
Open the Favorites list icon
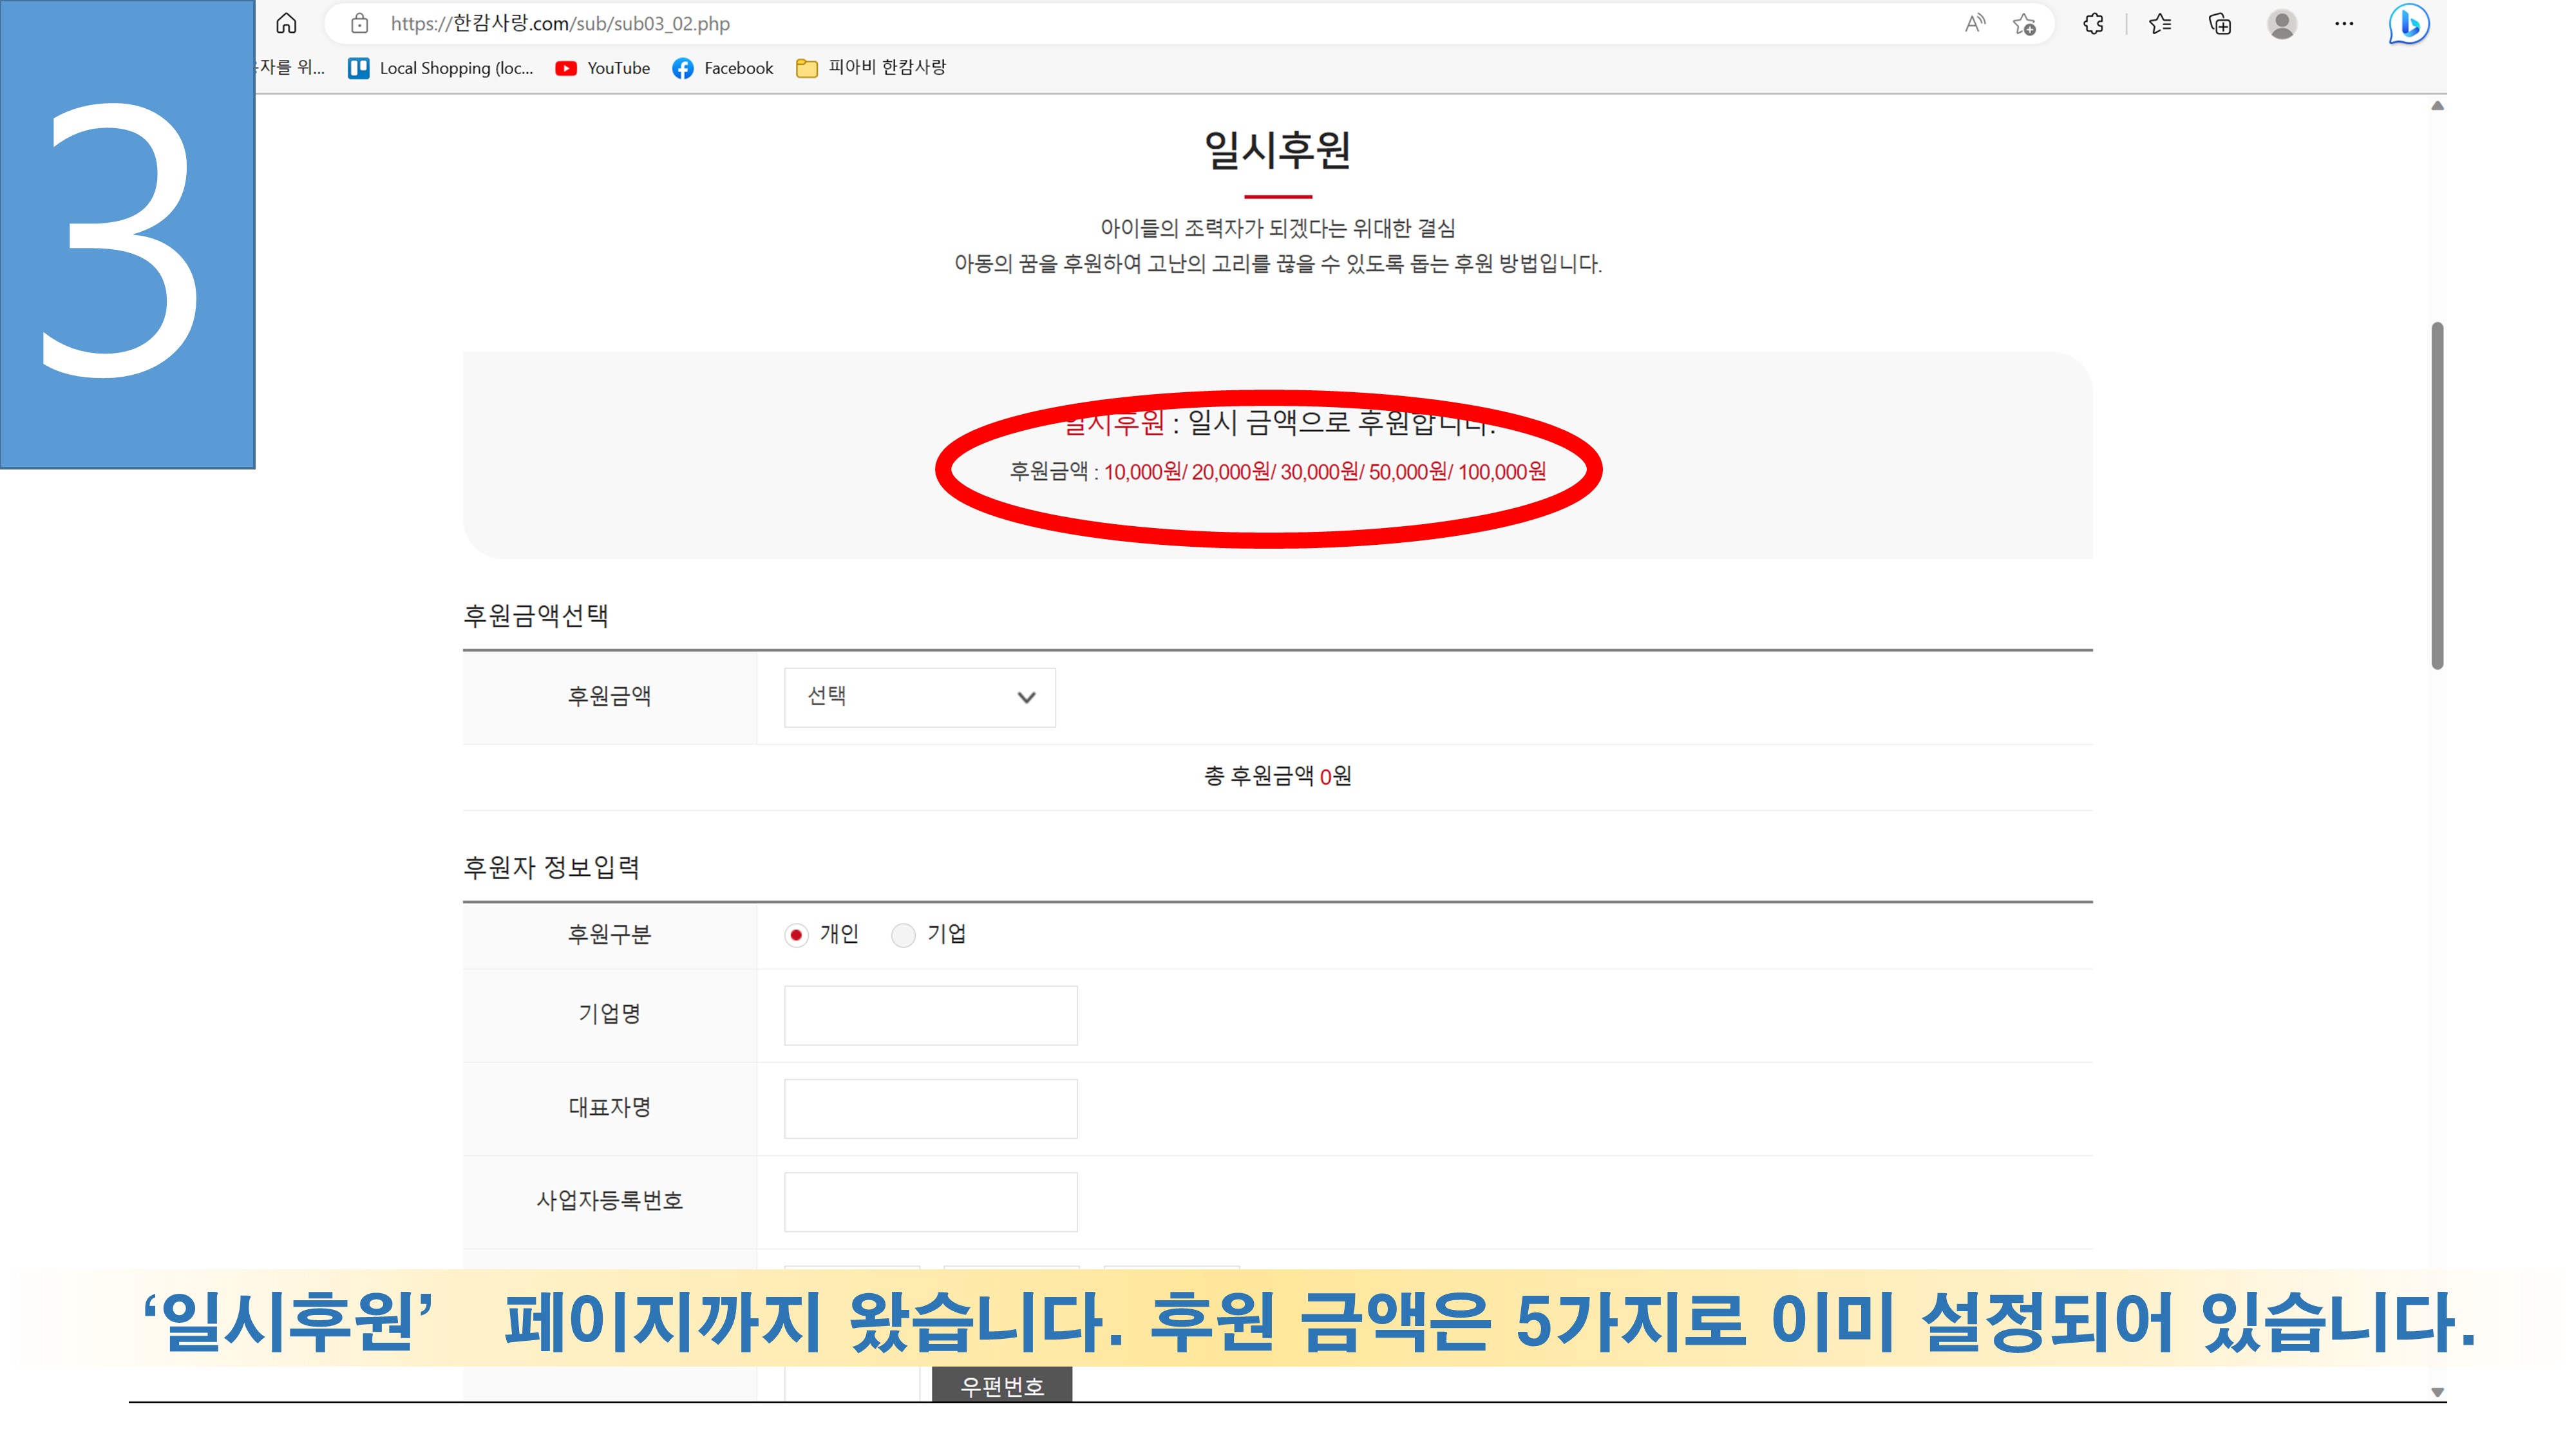coord(2160,24)
